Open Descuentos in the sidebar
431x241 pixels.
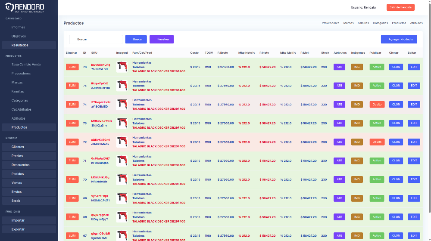[x=29, y=165]
